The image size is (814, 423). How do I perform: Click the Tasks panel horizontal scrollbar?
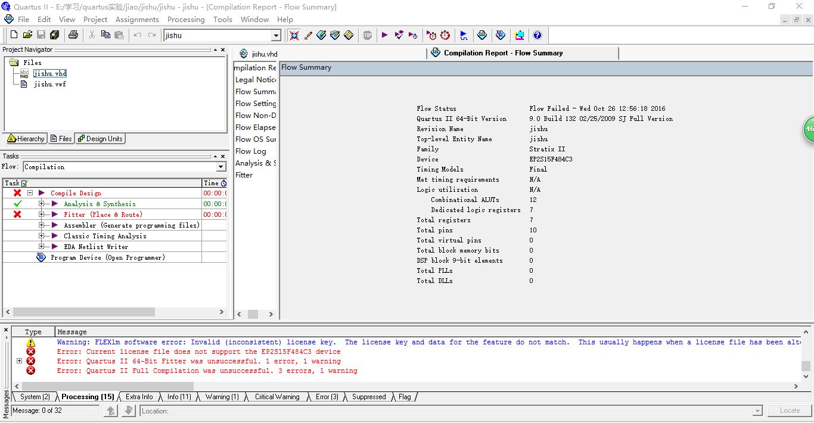click(x=83, y=312)
